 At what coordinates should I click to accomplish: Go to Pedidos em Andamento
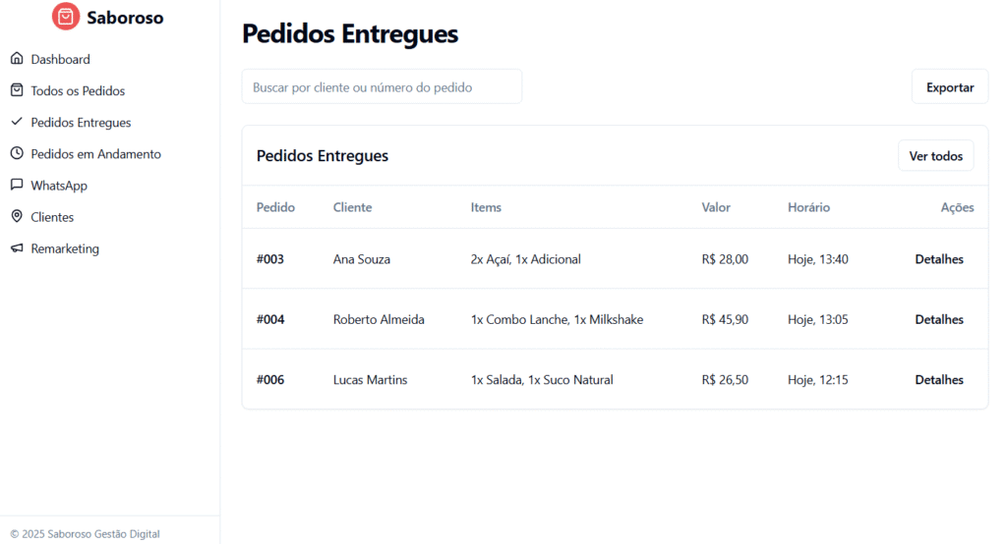click(x=95, y=154)
